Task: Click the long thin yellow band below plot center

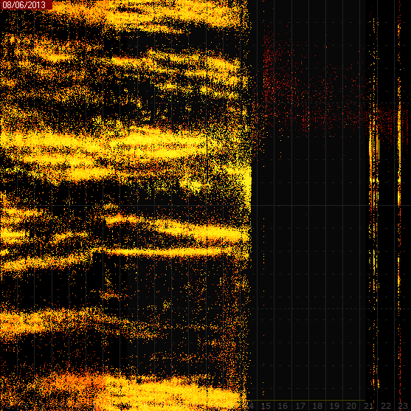Action: tap(167, 252)
